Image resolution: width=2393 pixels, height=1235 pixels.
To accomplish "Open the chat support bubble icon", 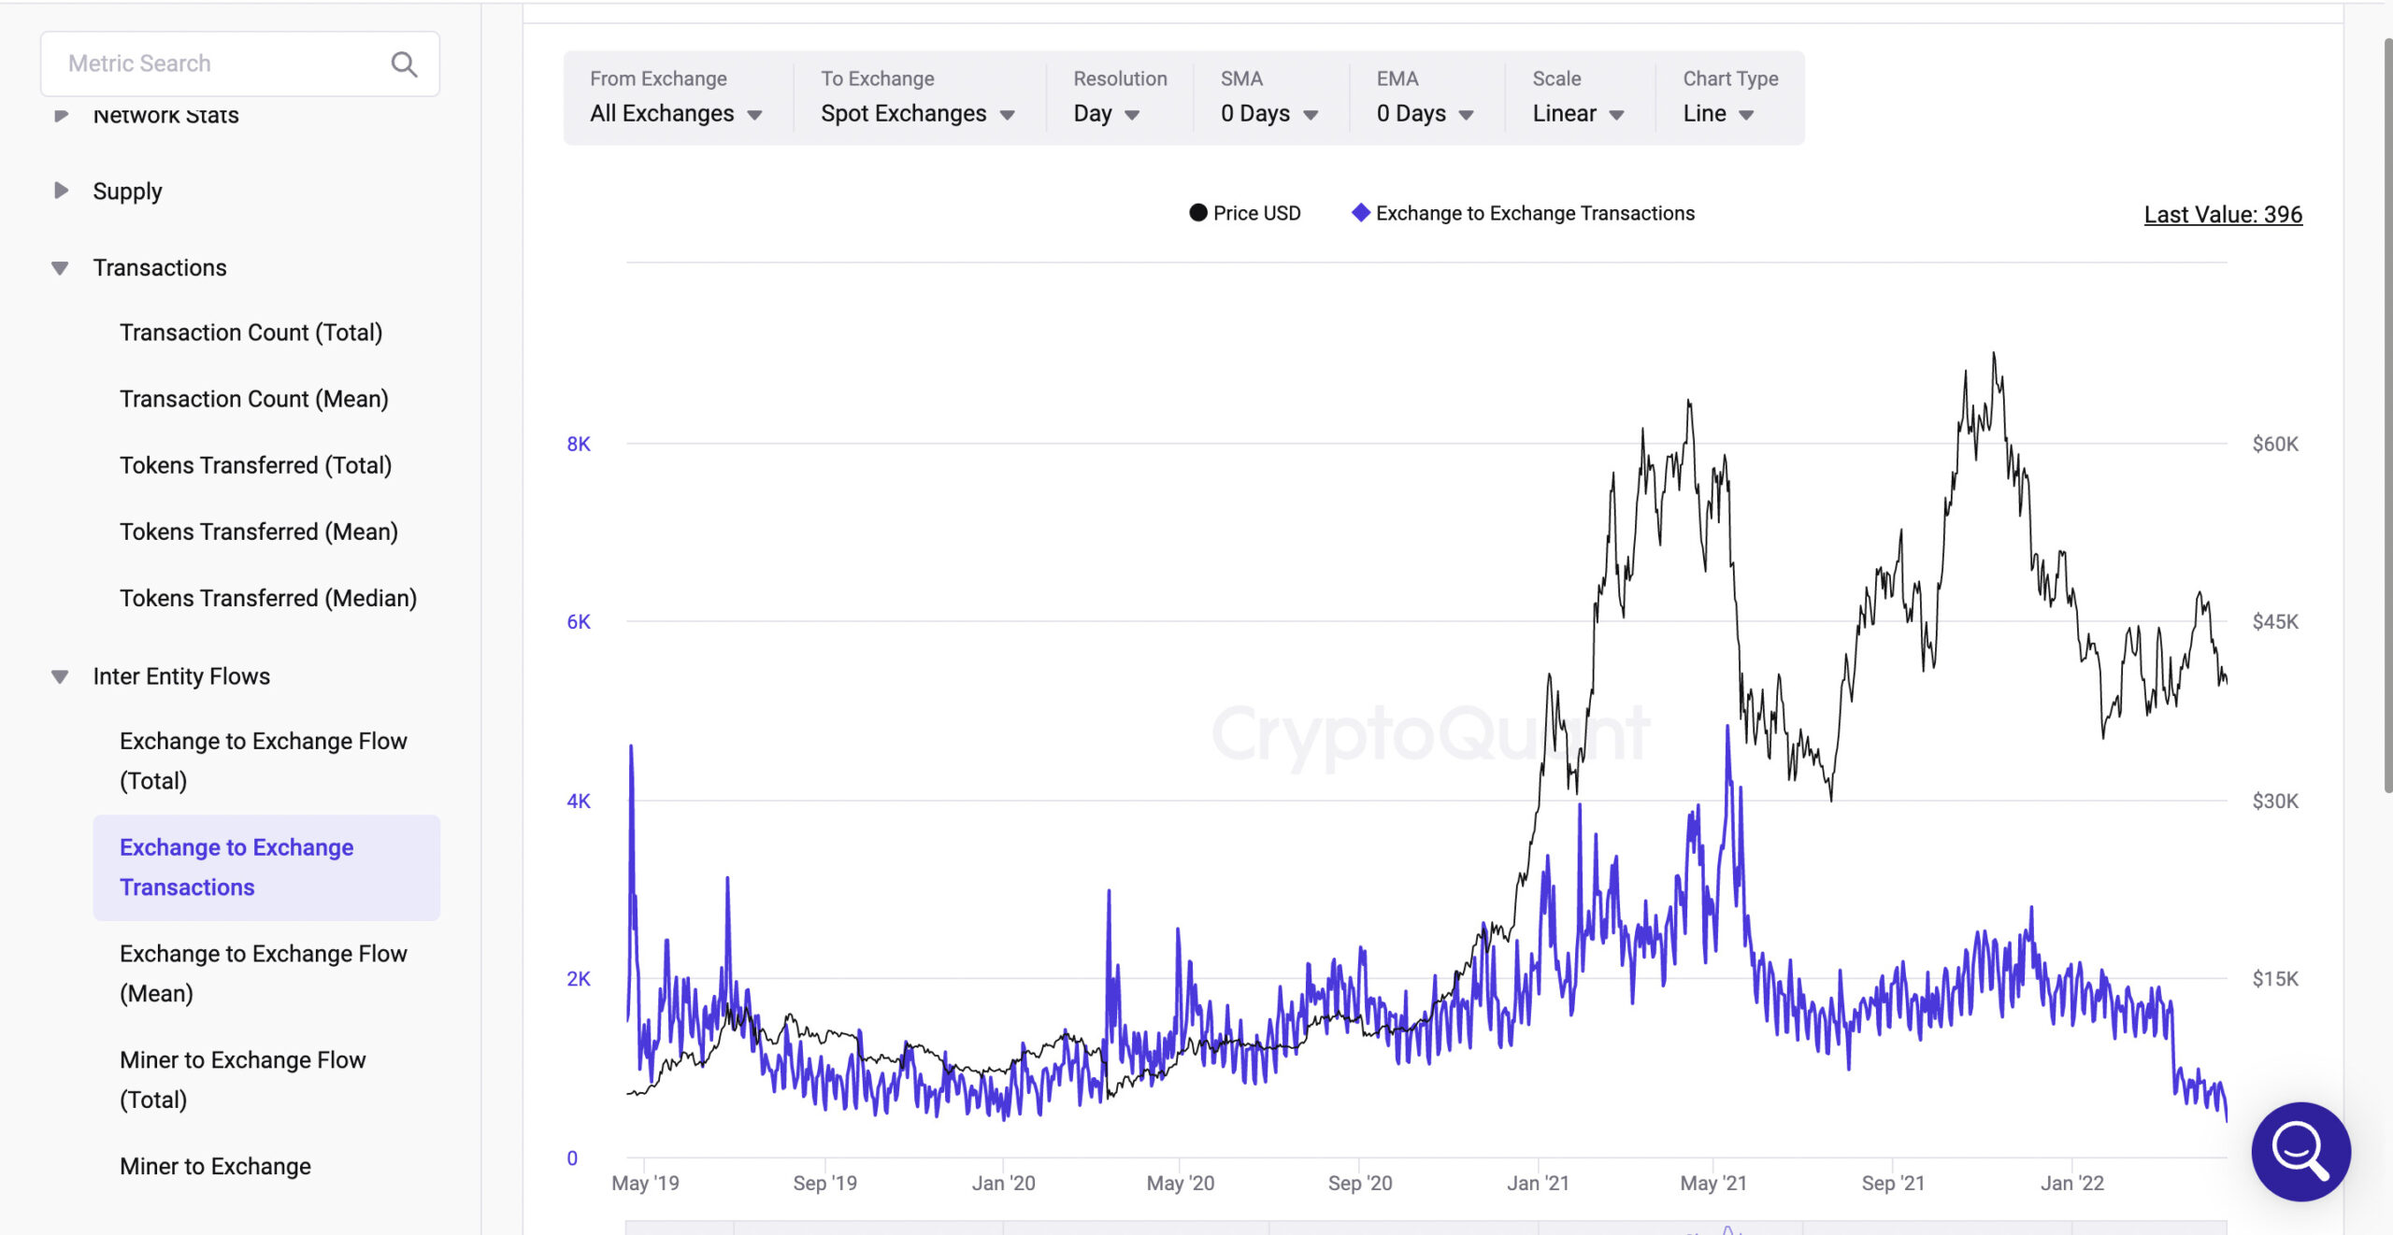I will (x=2300, y=1151).
